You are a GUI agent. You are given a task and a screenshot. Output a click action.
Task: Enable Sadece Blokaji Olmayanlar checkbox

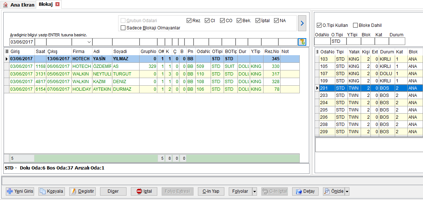click(123, 28)
